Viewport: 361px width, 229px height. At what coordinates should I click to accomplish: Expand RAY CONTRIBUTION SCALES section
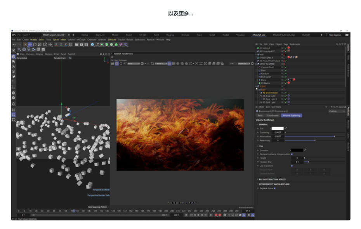tap(257, 179)
